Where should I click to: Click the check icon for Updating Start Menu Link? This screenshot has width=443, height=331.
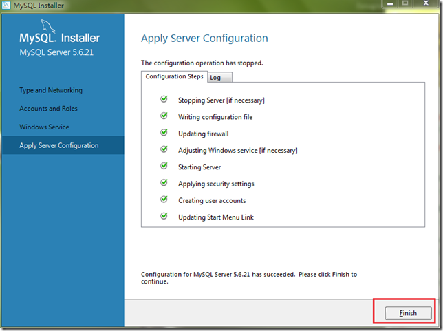click(164, 217)
